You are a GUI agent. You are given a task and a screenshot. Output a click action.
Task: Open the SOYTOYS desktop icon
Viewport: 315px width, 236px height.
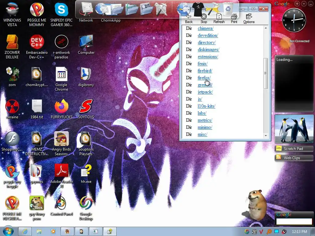pos(86,109)
